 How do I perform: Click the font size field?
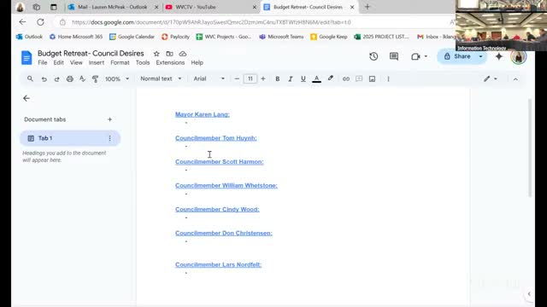(250, 79)
